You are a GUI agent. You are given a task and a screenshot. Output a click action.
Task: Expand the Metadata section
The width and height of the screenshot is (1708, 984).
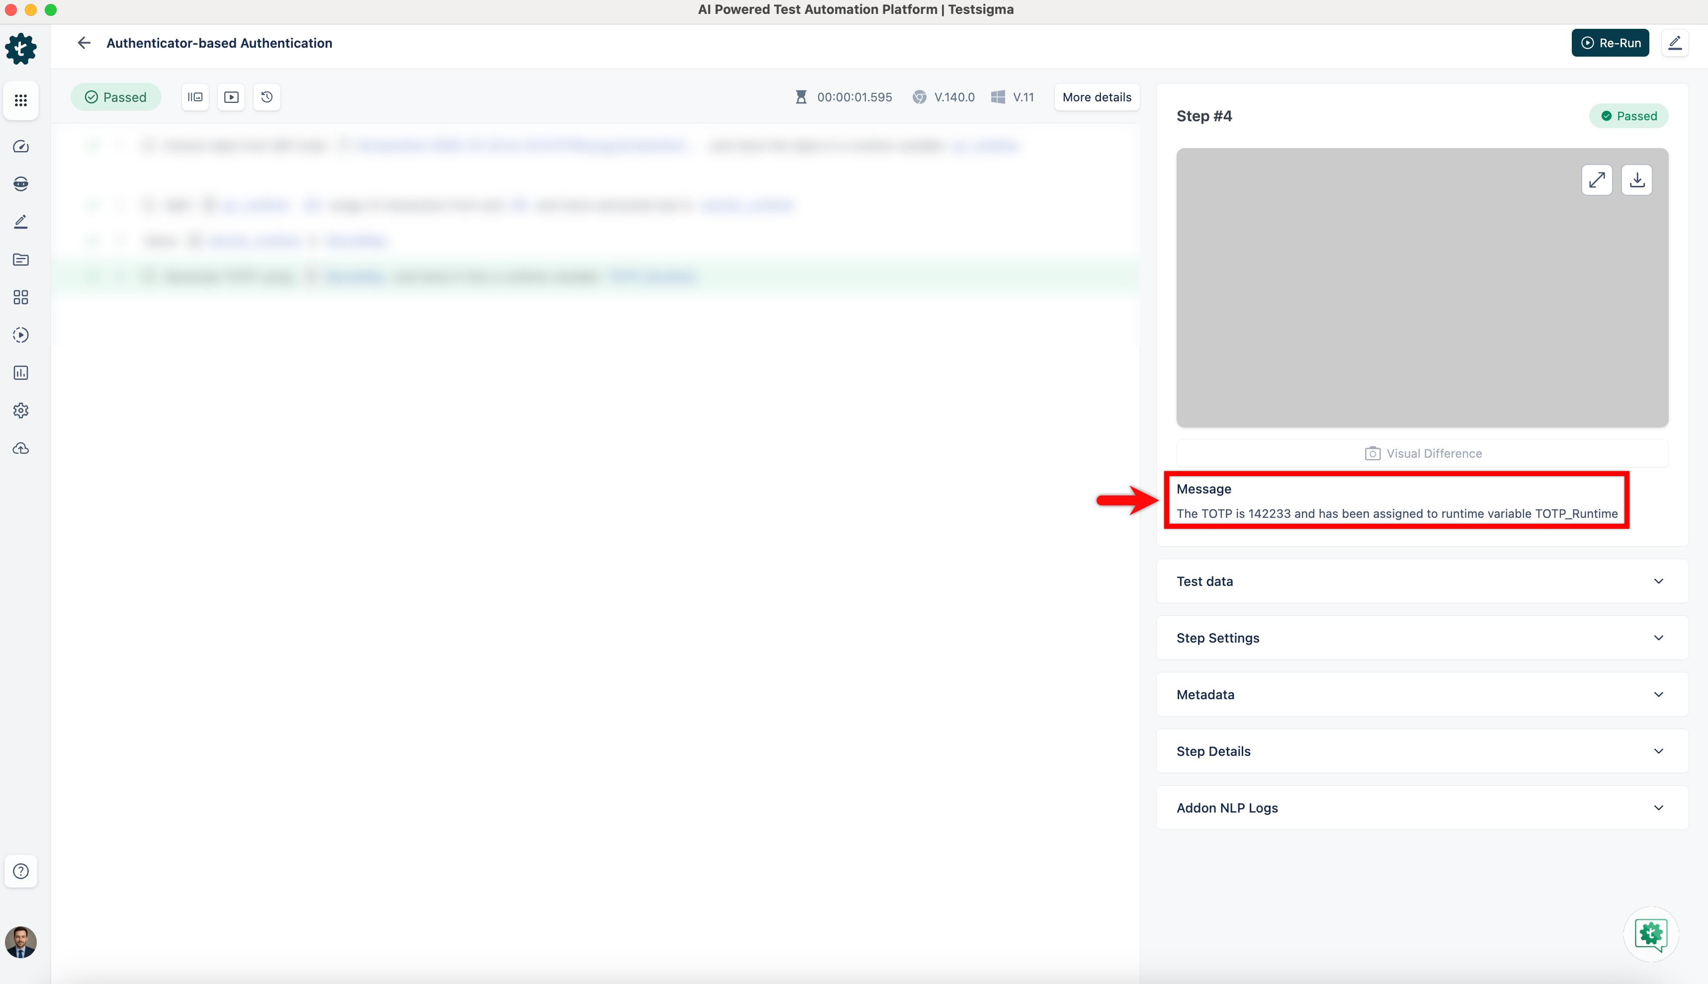coord(1422,695)
